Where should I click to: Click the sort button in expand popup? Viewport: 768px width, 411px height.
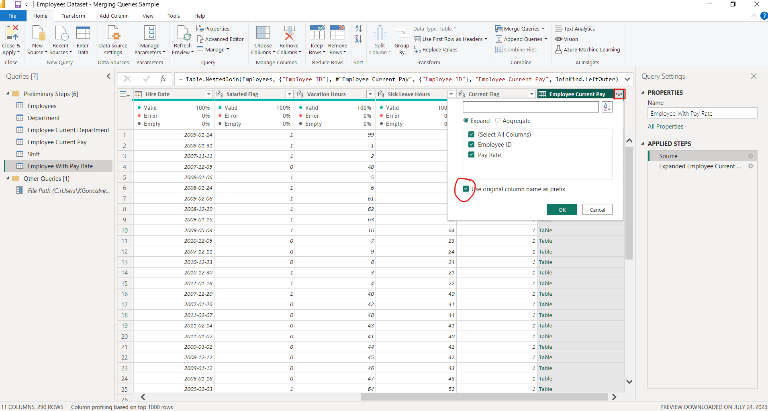(607, 107)
